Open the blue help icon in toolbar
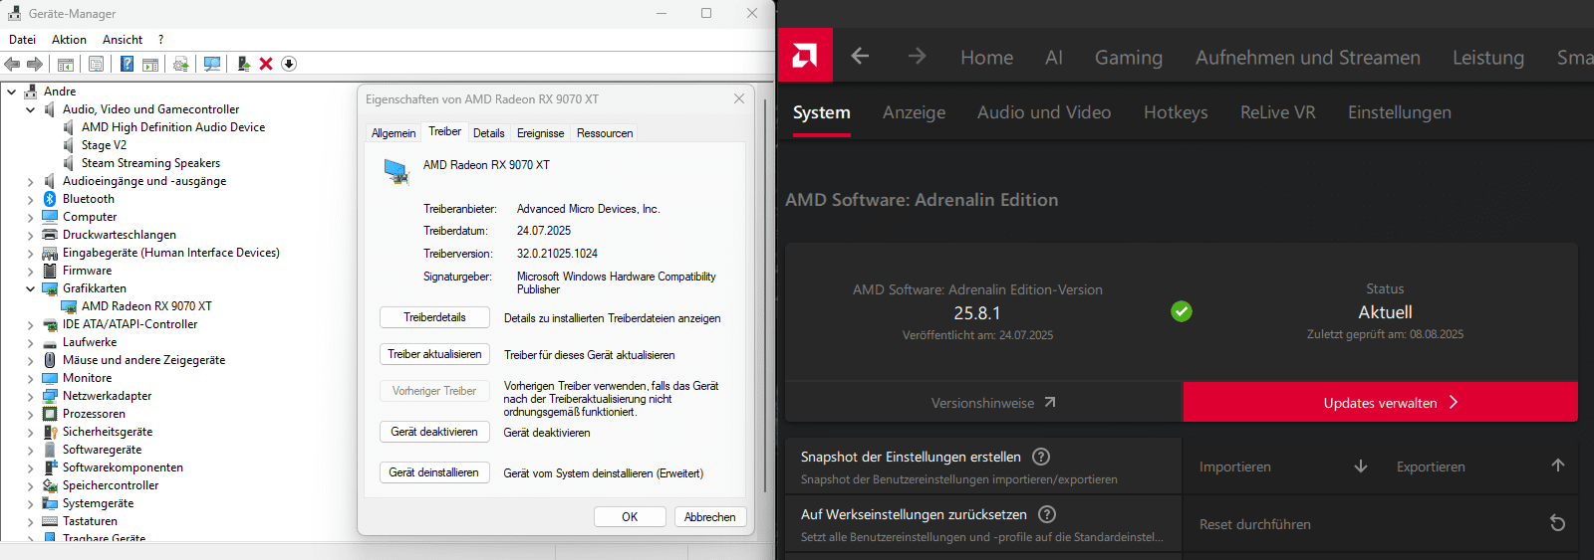This screenshot has height=560, width=1594. coord(127,64)
